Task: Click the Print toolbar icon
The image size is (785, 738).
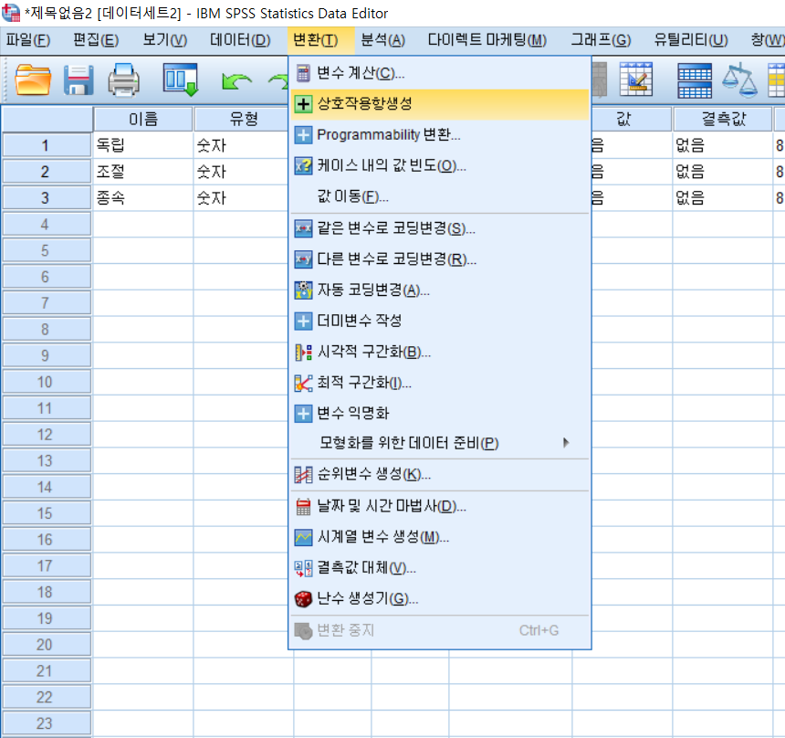Action: 123,79
